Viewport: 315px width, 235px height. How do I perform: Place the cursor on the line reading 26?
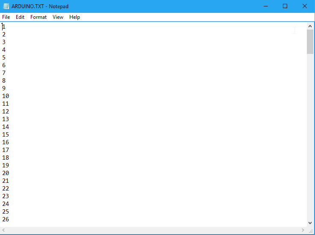6,219
